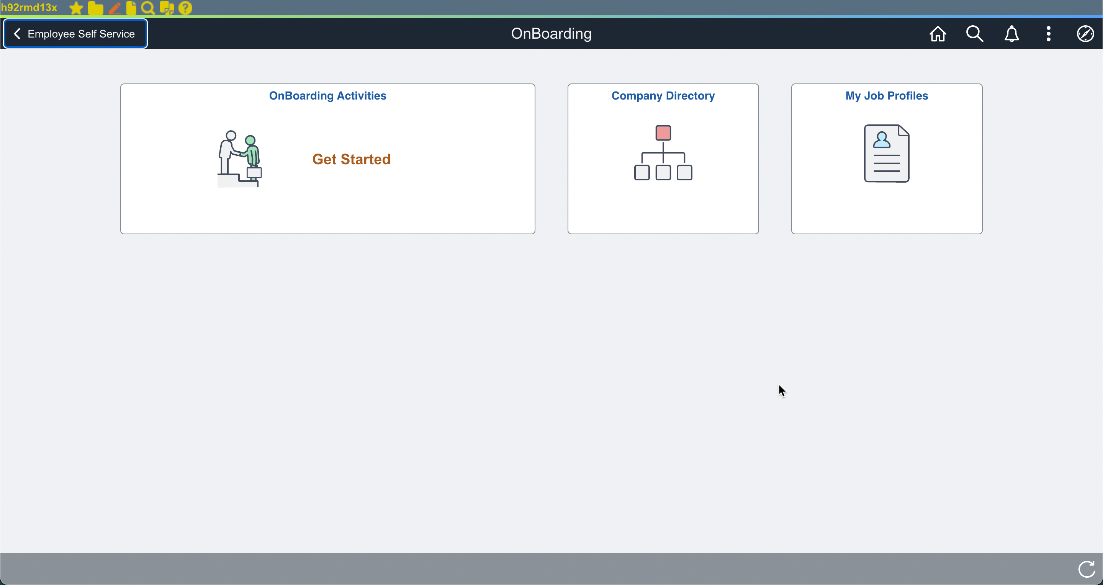Go back to Employee Self Service
Viewport: 1103px width, 585px height.
tap(75, 33)
